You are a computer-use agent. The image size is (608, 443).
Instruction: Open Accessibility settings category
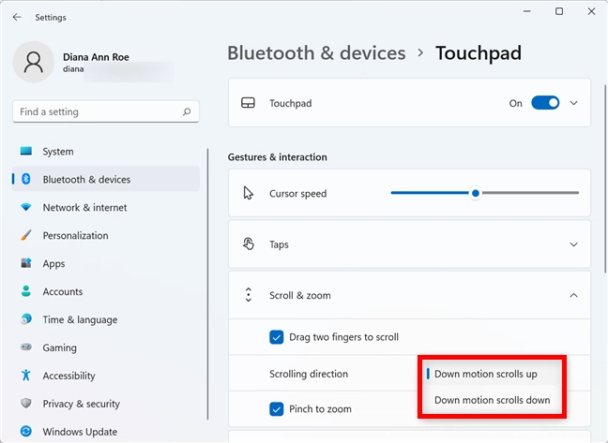pos(106,376)
